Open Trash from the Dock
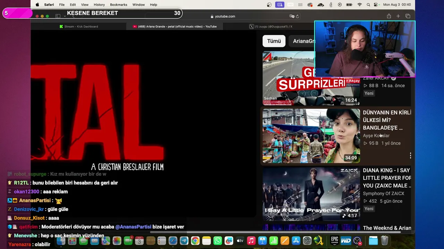Screen dimensions: 444x249 (384, 241)
